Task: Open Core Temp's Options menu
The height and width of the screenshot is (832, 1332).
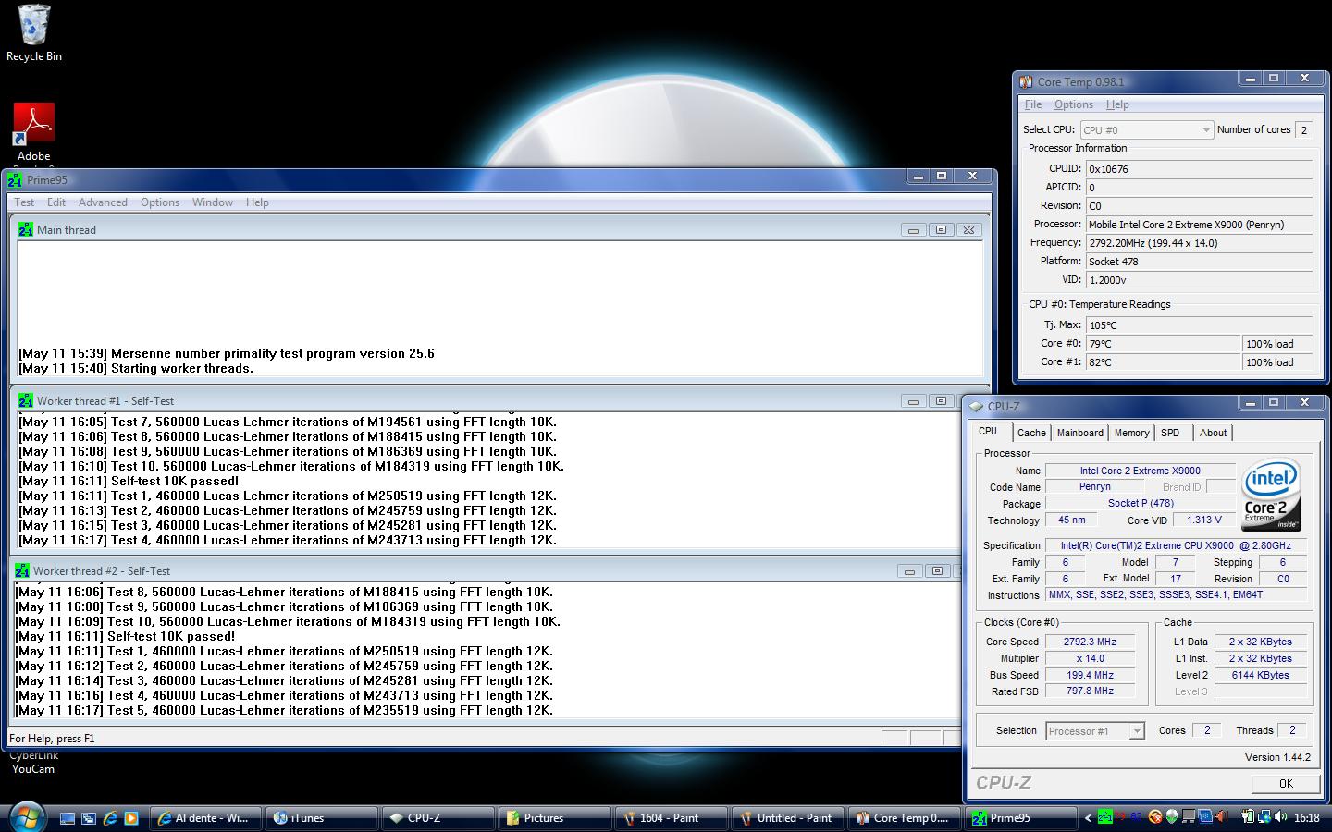Action: coord(1074,104)
